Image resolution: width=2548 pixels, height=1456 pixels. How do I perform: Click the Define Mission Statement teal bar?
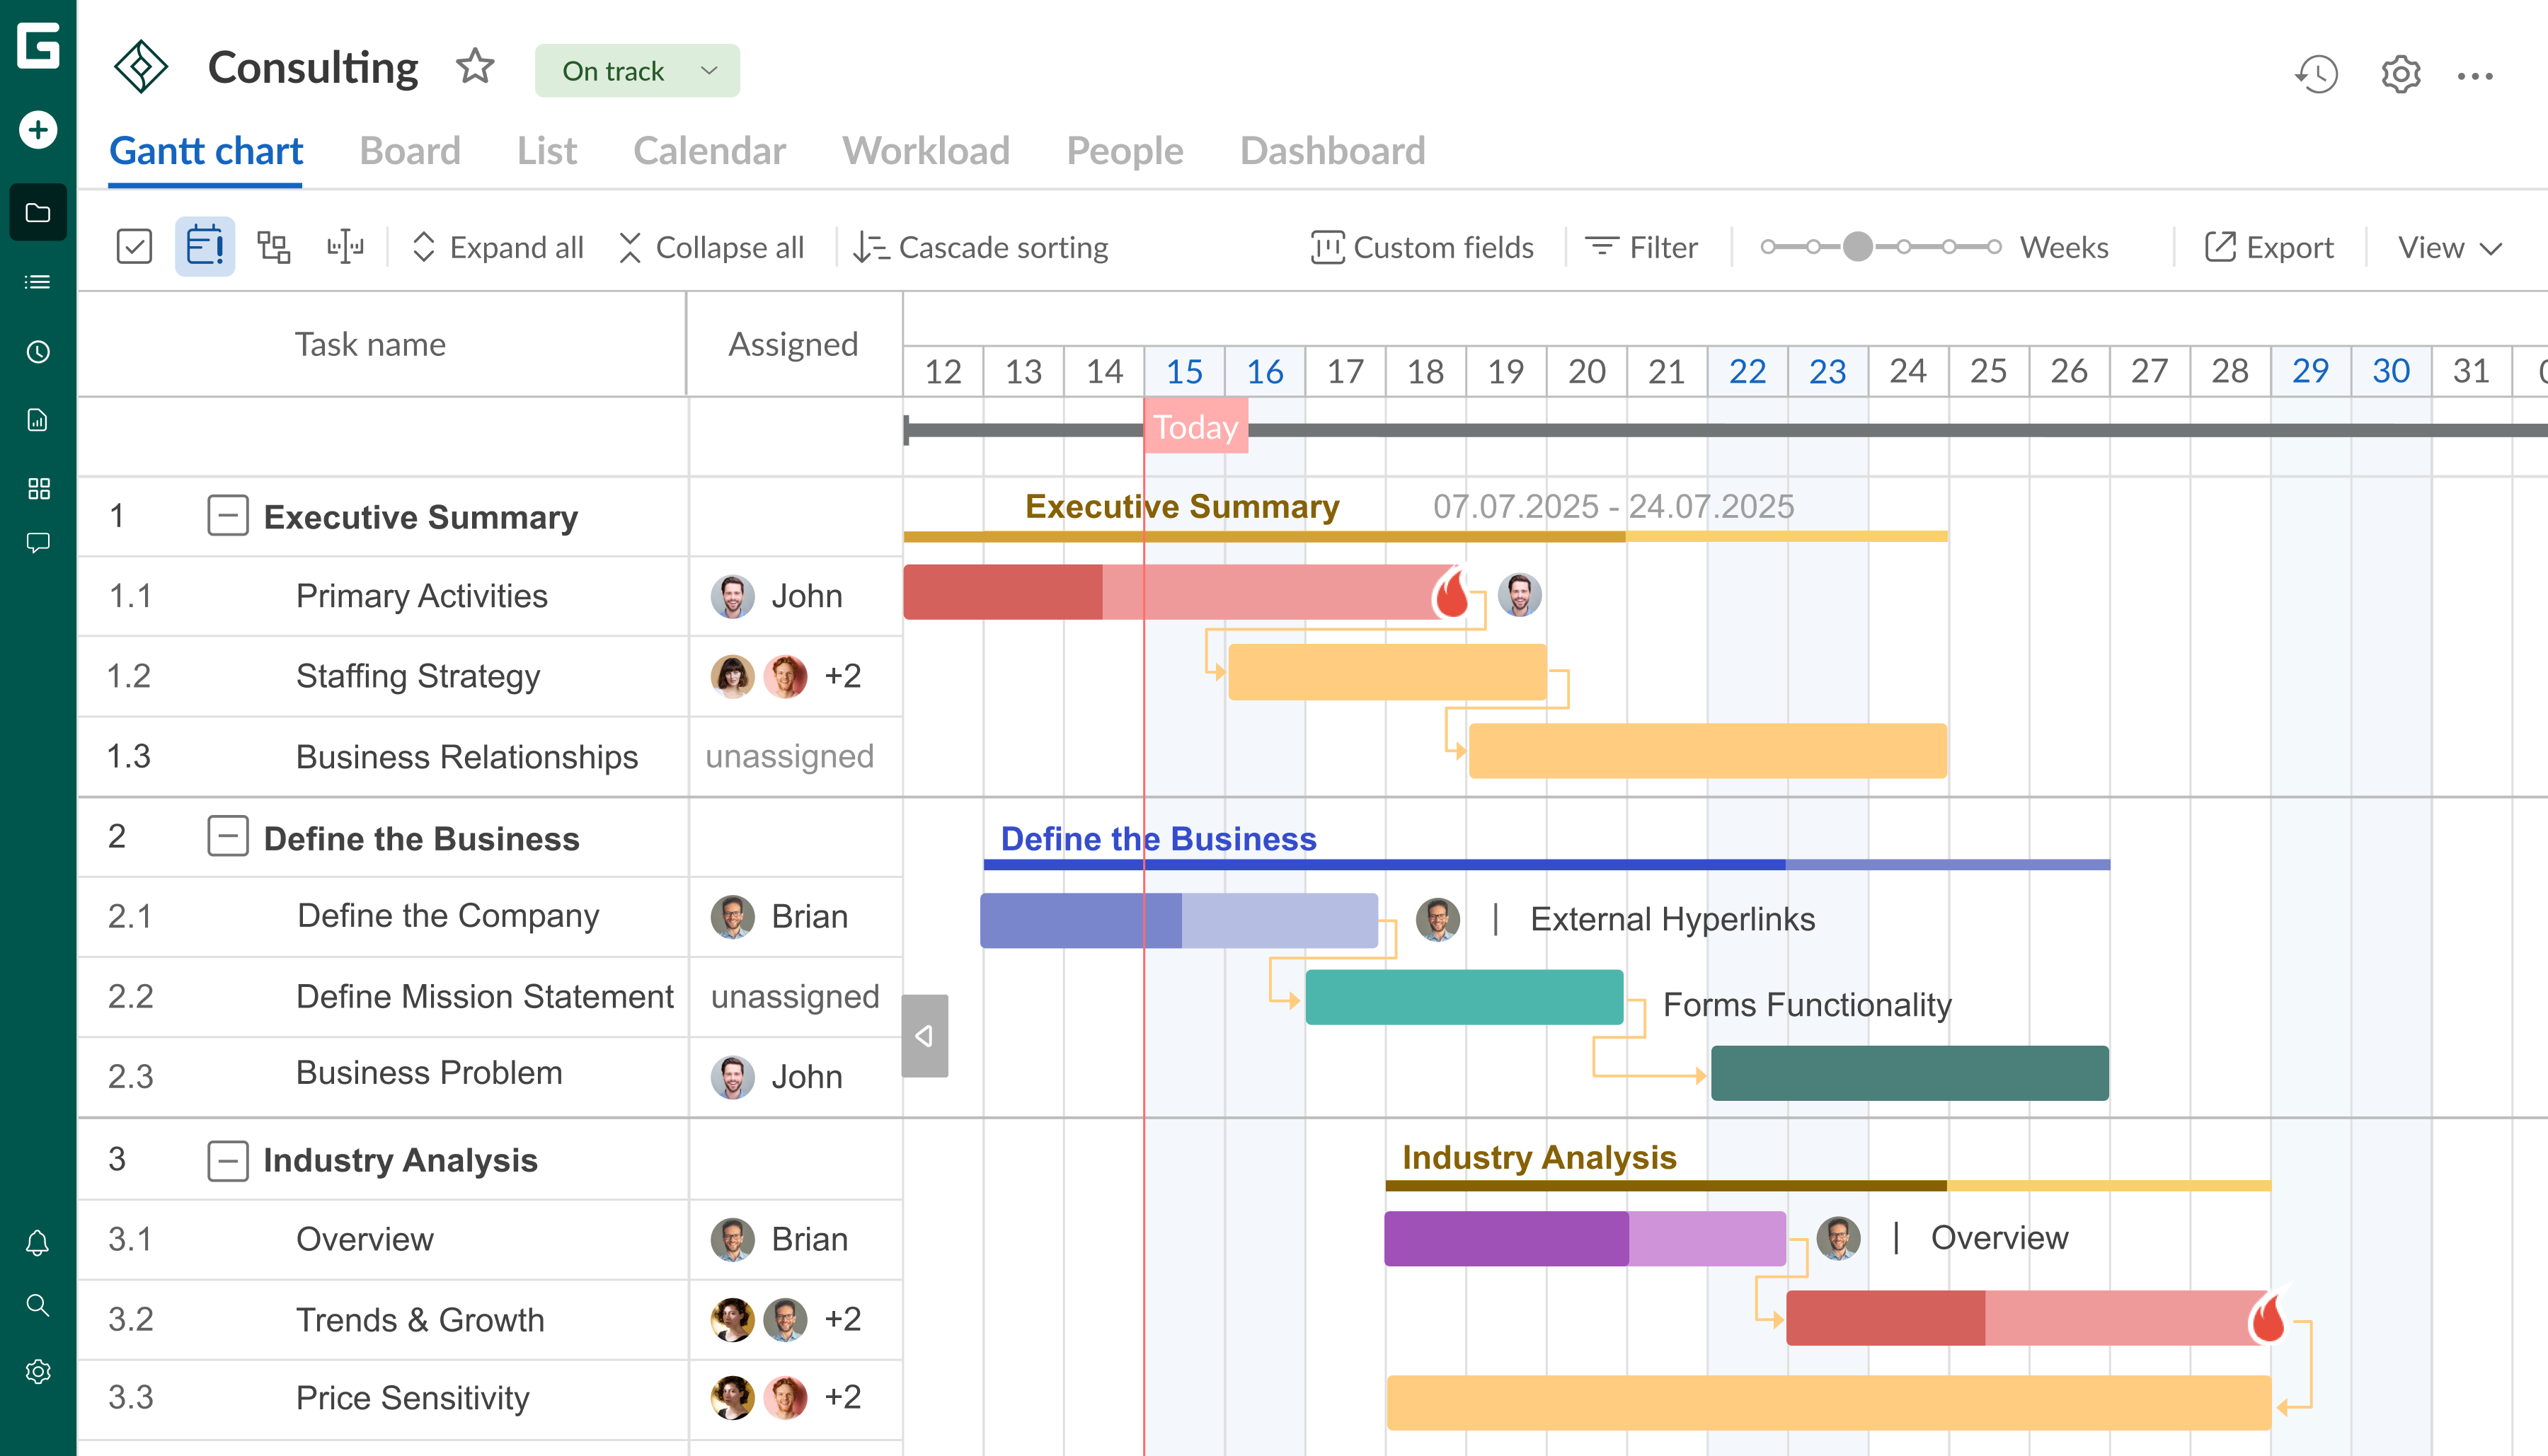1464,997
